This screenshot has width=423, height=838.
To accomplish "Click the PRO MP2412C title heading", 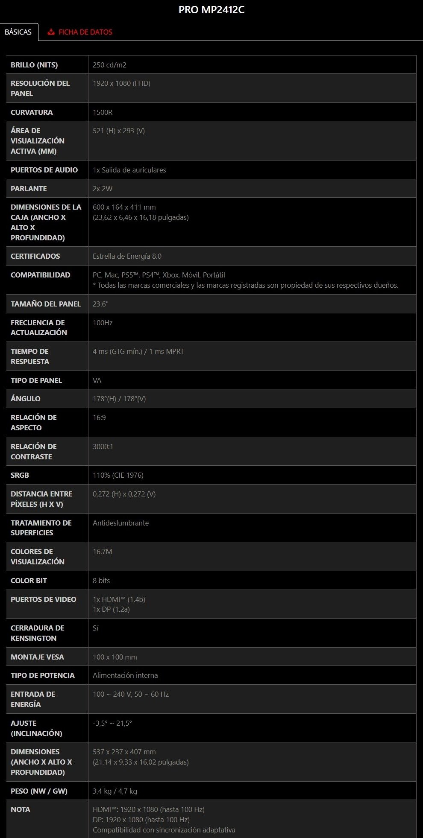I will tap(211, 10).
